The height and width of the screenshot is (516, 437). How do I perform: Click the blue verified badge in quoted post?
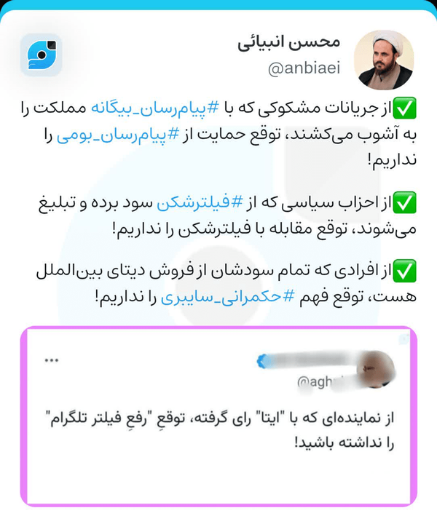tap(264, 361)
